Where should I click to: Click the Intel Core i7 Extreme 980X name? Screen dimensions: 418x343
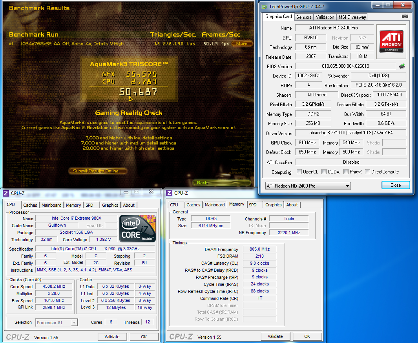(x=77, y=218)
